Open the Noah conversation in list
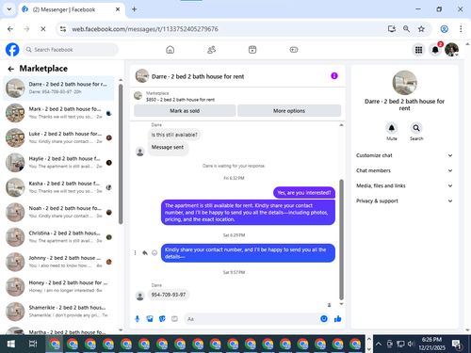The height and width of the screenshot is (353, 471). tap(58, 212)
